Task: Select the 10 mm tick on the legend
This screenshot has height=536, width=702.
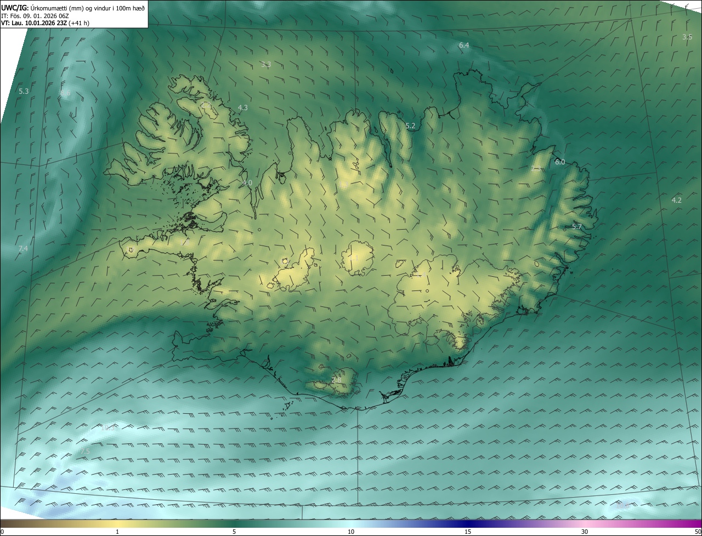Action: point(351,532)
